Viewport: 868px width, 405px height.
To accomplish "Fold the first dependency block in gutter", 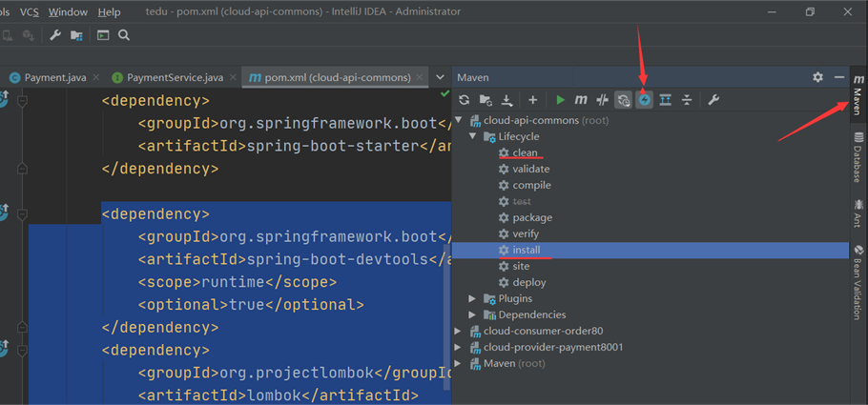I will pos(22,102).
